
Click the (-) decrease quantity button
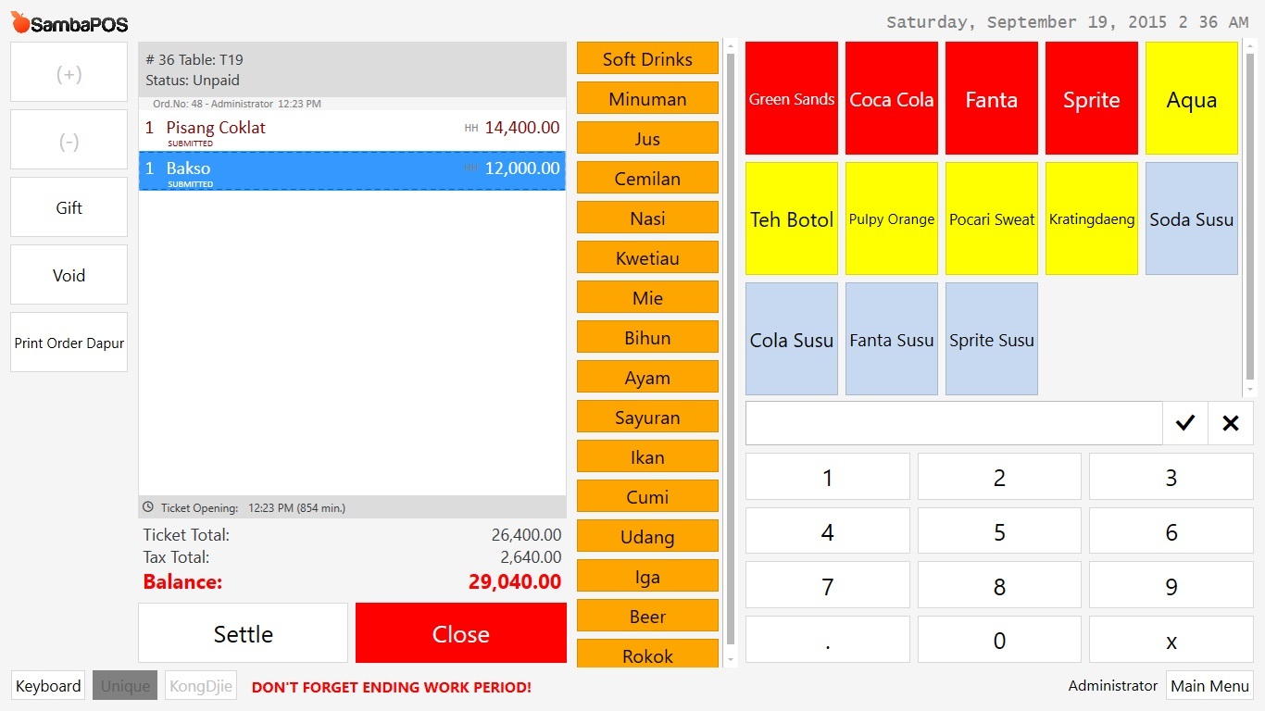[69, 140]
